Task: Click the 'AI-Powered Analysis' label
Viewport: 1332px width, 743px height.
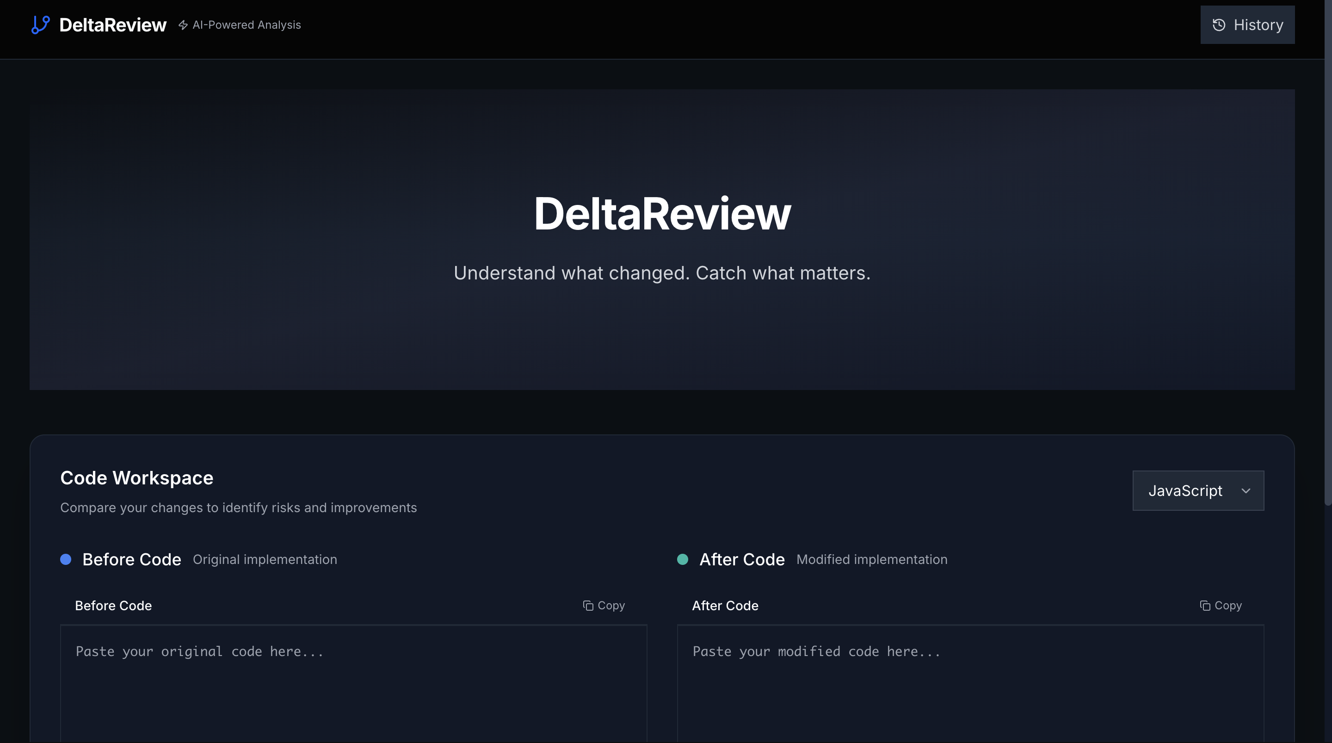Action: point(247,25)
